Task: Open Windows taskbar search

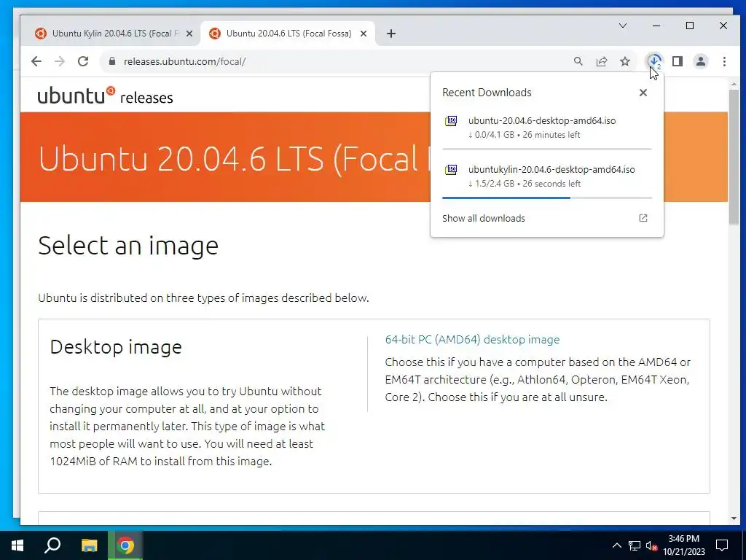Action: [52, 545]
